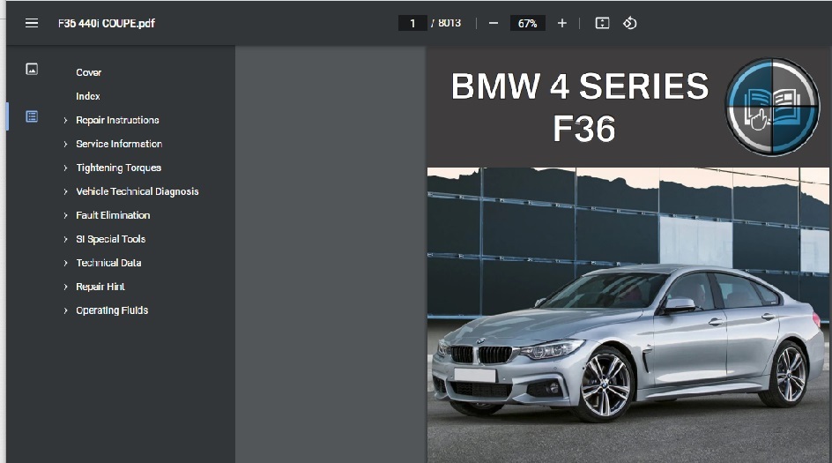
Task: Go to Operating Fluids section
Action: click(112, 310)
